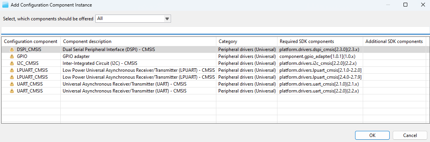
Task: Click the warning icon beside UART_CMSIS version 2.2.0
Action: [12, 91]
